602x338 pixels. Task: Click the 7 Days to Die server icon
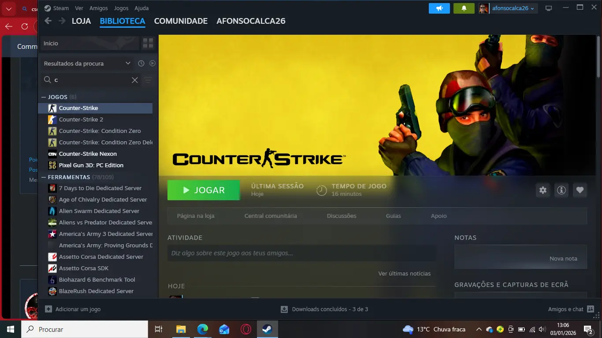pyautogui.click(x=52, y=188)
